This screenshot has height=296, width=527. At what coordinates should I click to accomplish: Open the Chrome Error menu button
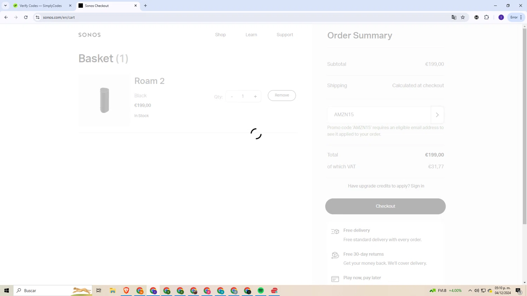coord(516,17)
